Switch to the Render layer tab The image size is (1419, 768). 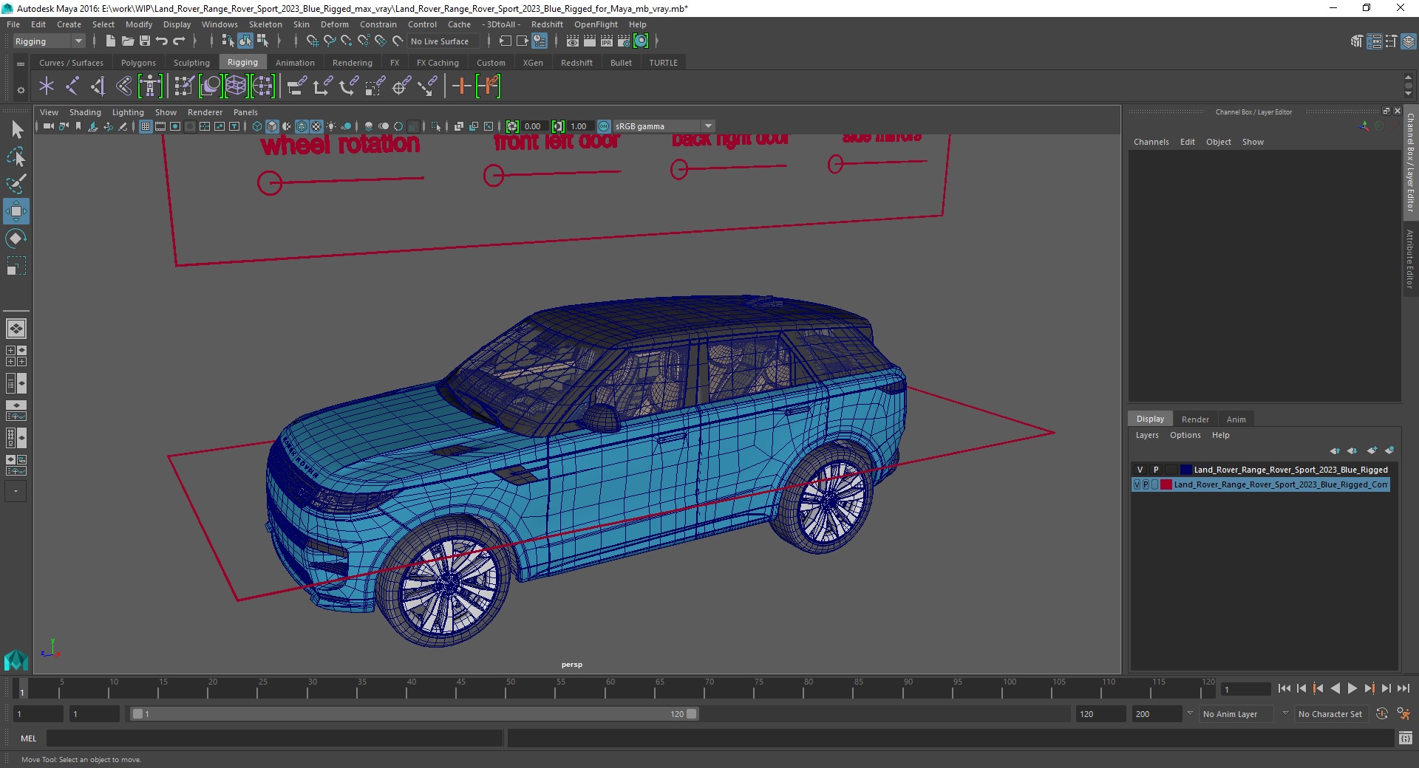coord(1195,419)
